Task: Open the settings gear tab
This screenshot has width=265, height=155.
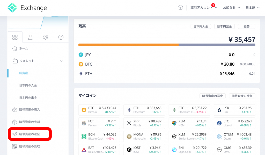Action: [46, 37]
